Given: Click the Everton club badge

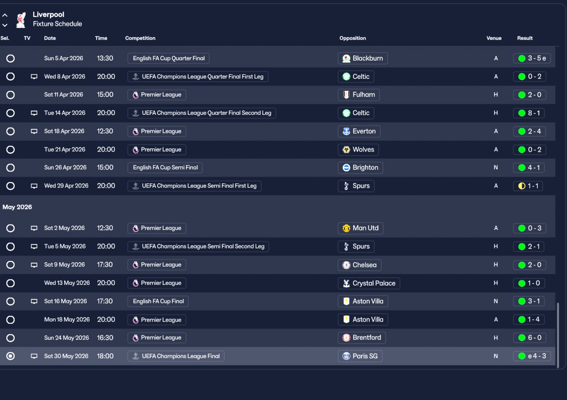Looking at the screenshot, I should click(x=346, y=131).
